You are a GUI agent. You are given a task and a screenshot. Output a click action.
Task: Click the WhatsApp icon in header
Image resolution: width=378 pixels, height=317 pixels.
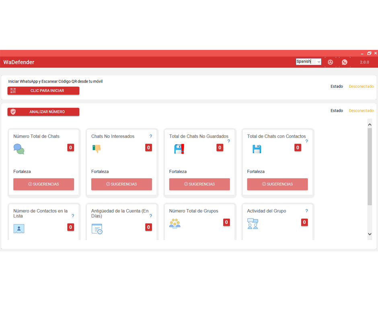pos(345,62)
